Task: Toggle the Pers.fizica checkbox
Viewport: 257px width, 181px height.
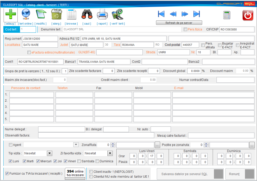Action: (185, 29)
